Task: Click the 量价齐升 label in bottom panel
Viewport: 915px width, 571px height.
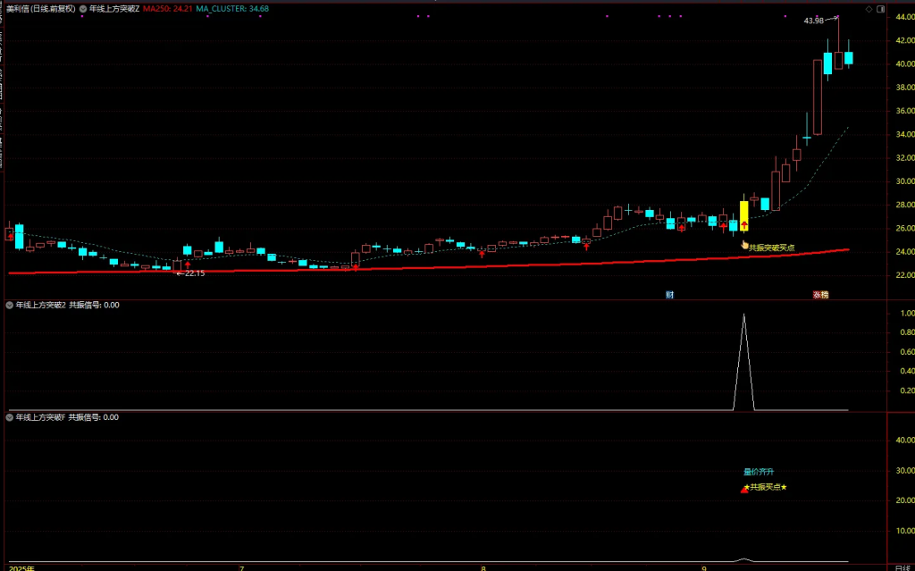Action: pos(759,472)
